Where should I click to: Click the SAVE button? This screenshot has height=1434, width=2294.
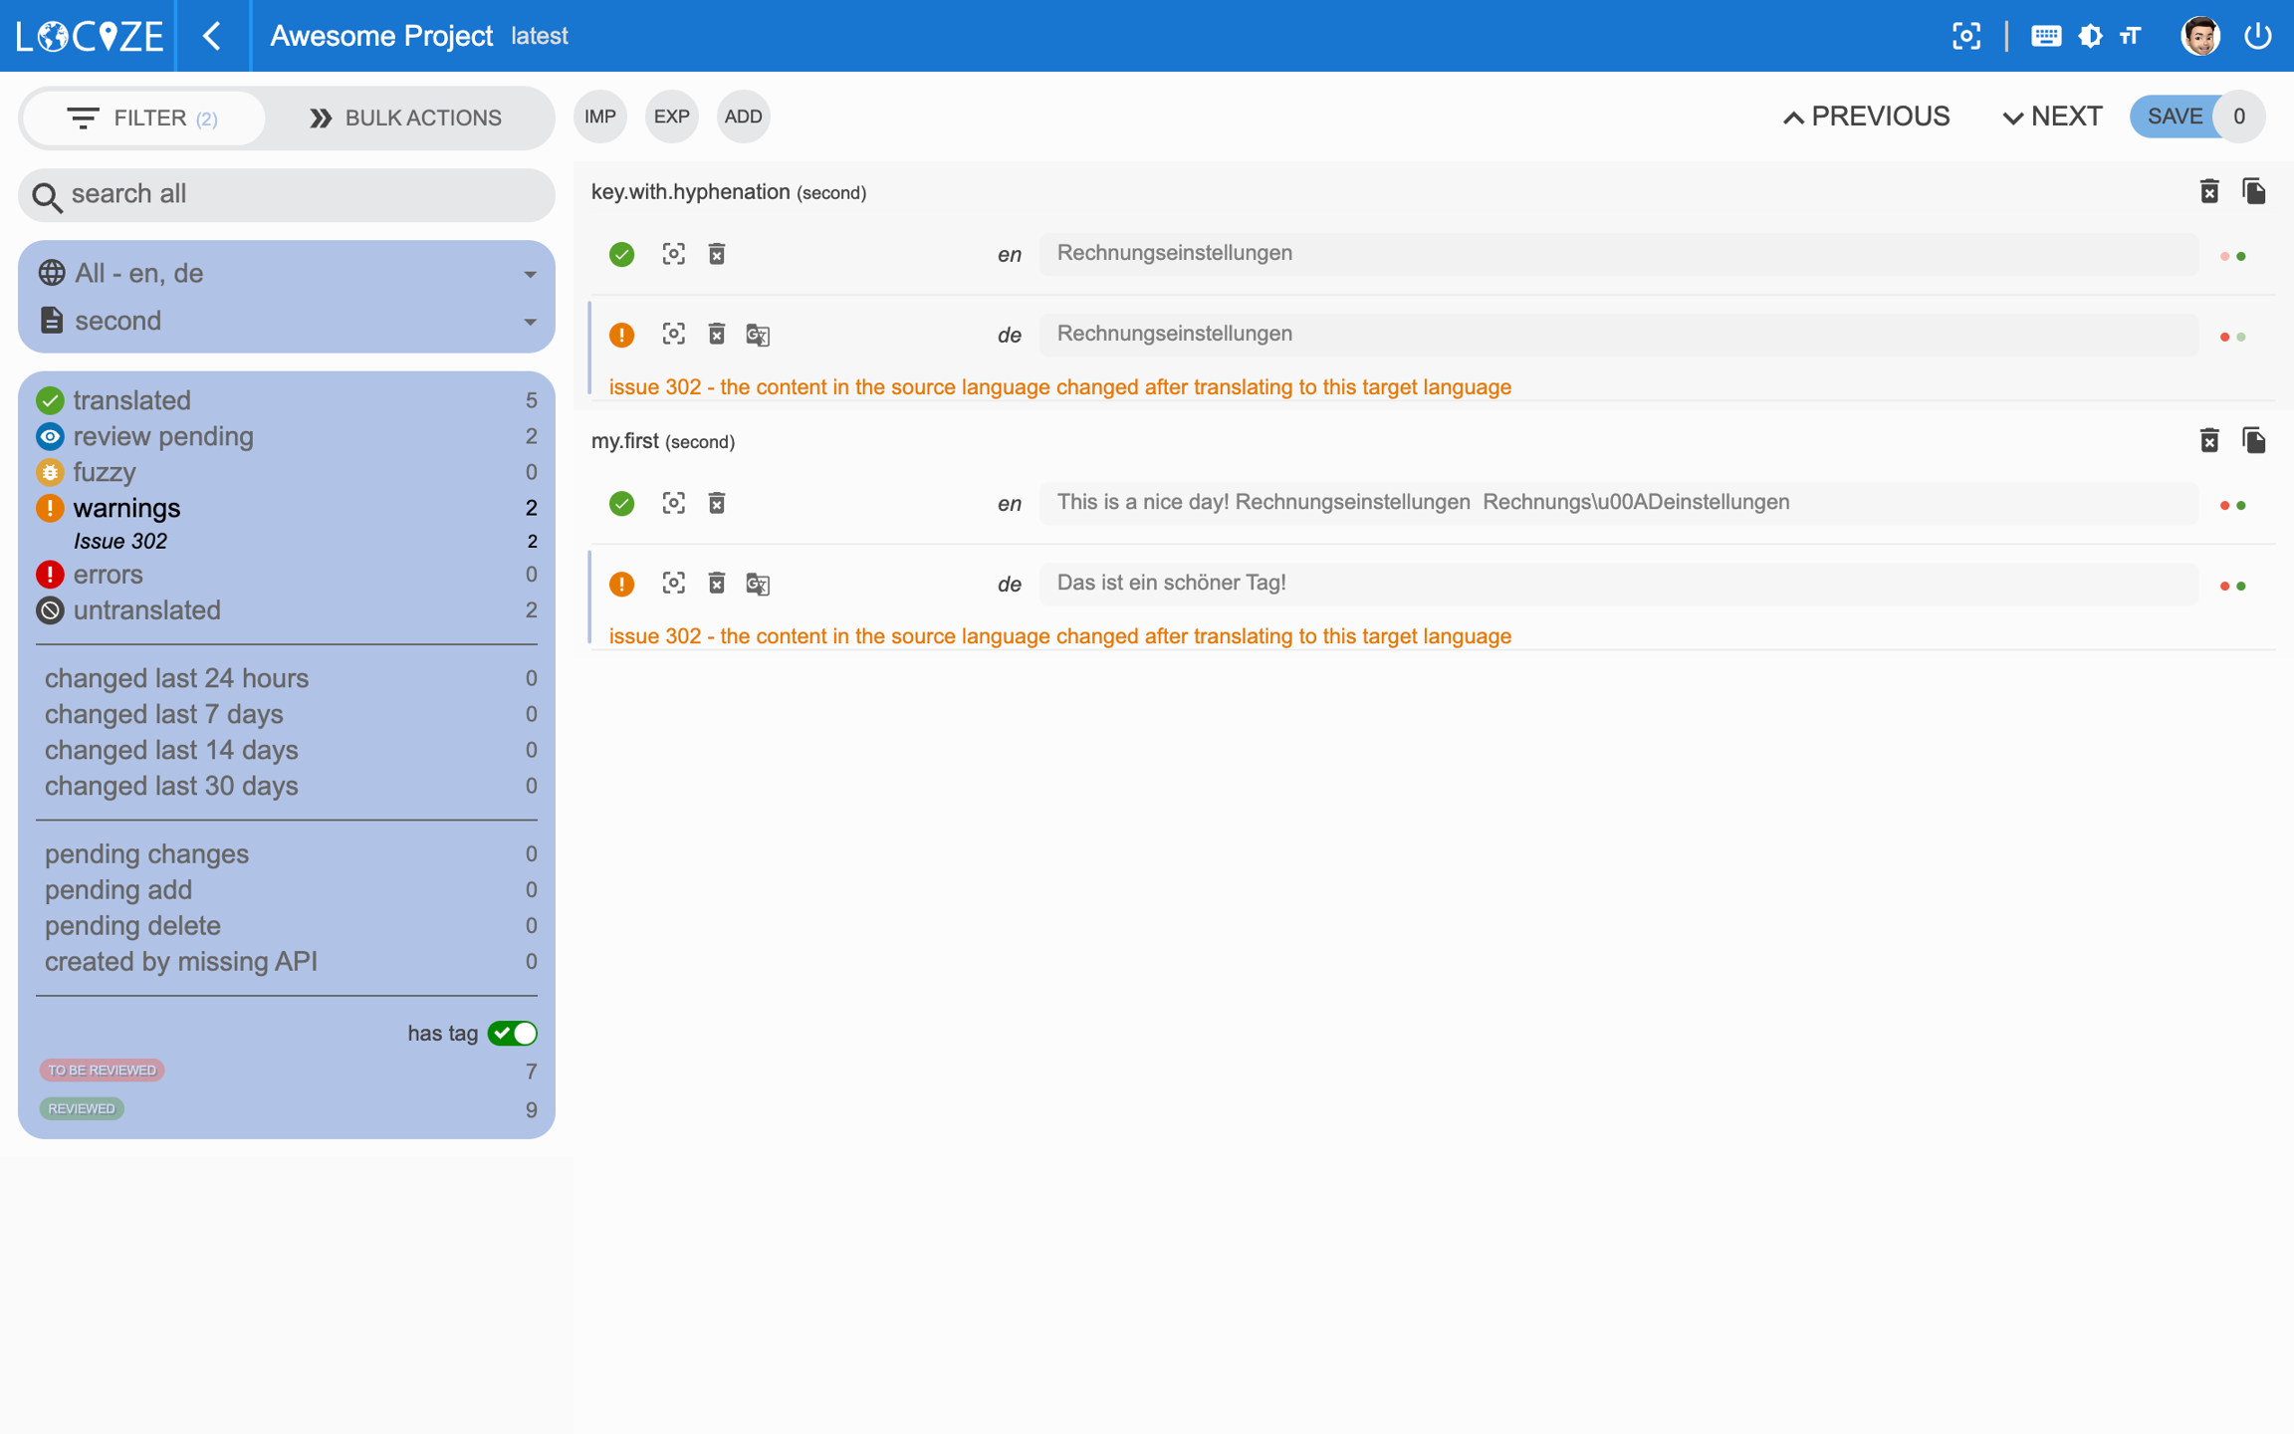(x=2174, y=117)
